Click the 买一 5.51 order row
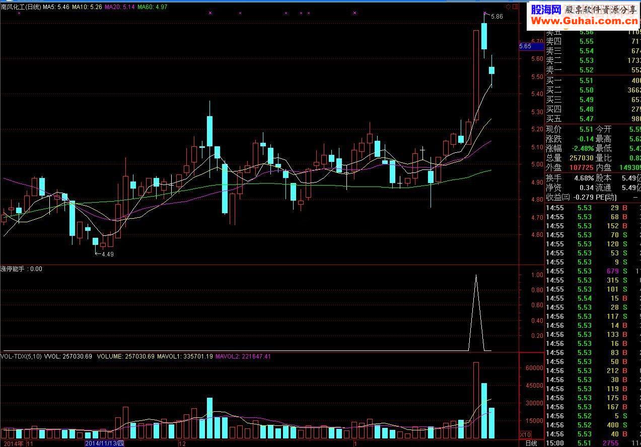Screen dimensions: 641x447 point(593,80)
